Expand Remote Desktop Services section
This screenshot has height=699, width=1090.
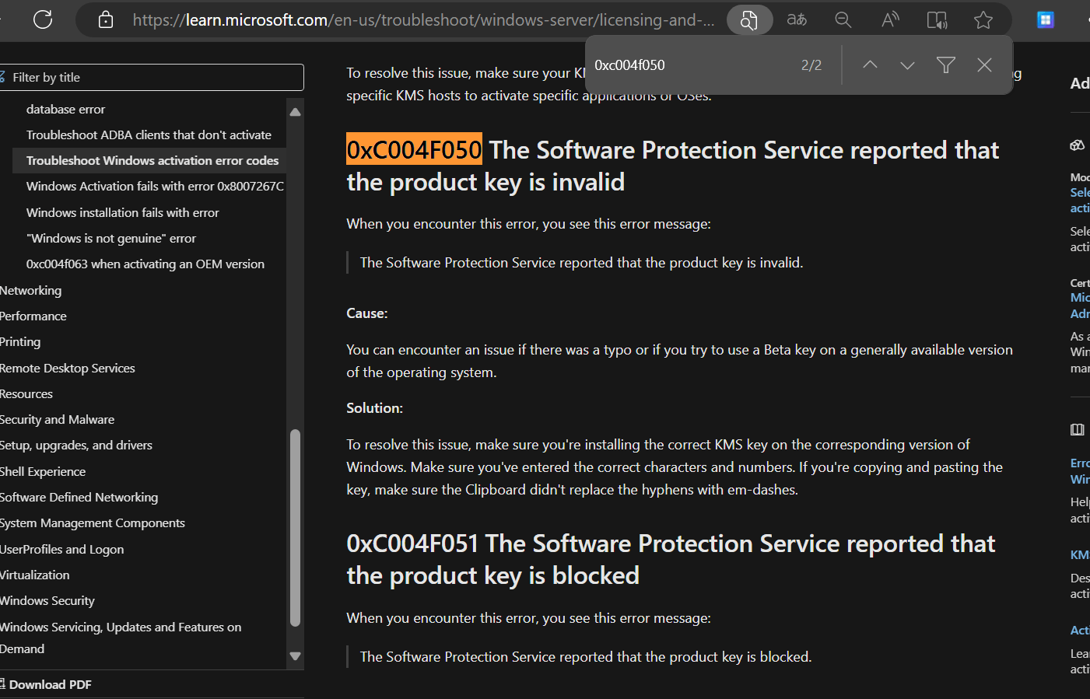[x=68, y=368]
